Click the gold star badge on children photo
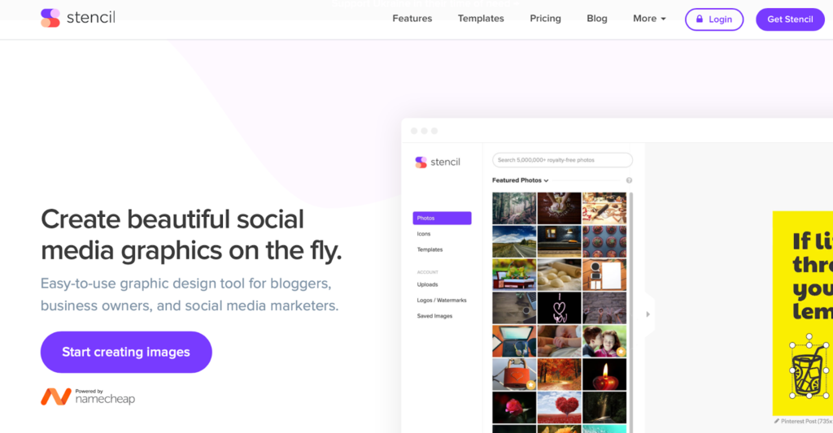Viewport: 833px width, 433px height. click(621, 352)
